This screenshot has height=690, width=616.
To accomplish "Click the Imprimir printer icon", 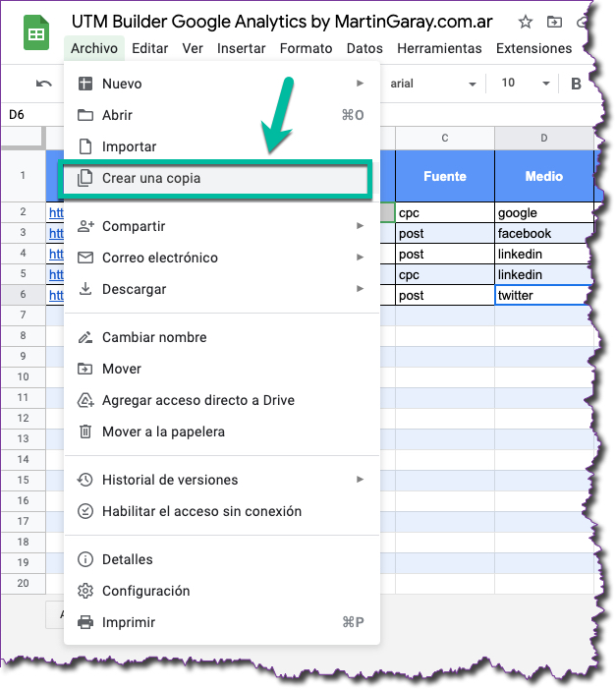I will (85, 622).
